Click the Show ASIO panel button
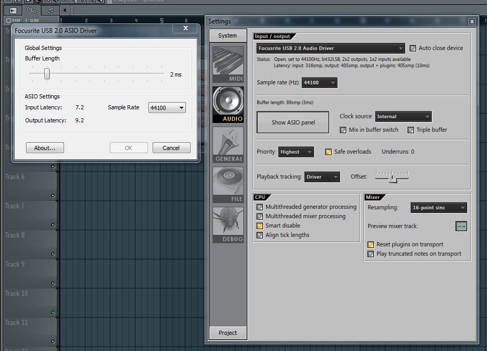 pos(293,122)
